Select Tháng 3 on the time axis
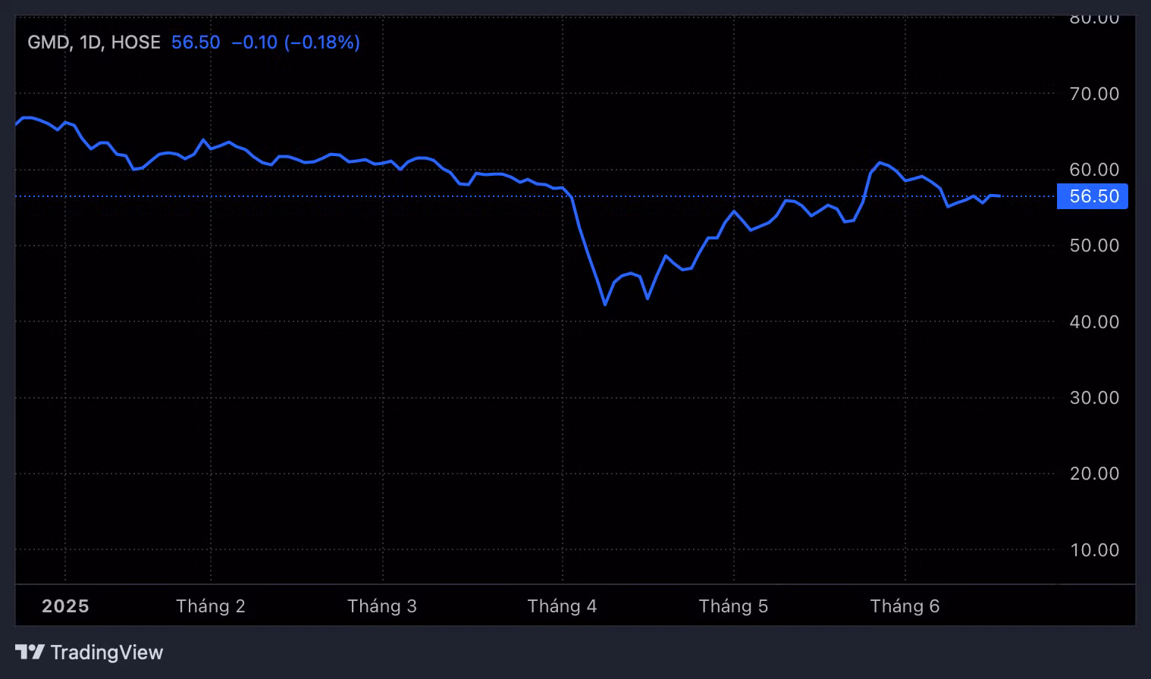Viewport: 1151px width, 679px height. [x=381, y=606]
